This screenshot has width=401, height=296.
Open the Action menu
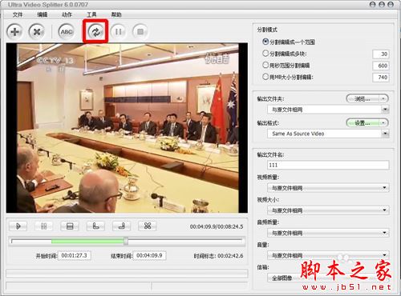pos(67,14)
